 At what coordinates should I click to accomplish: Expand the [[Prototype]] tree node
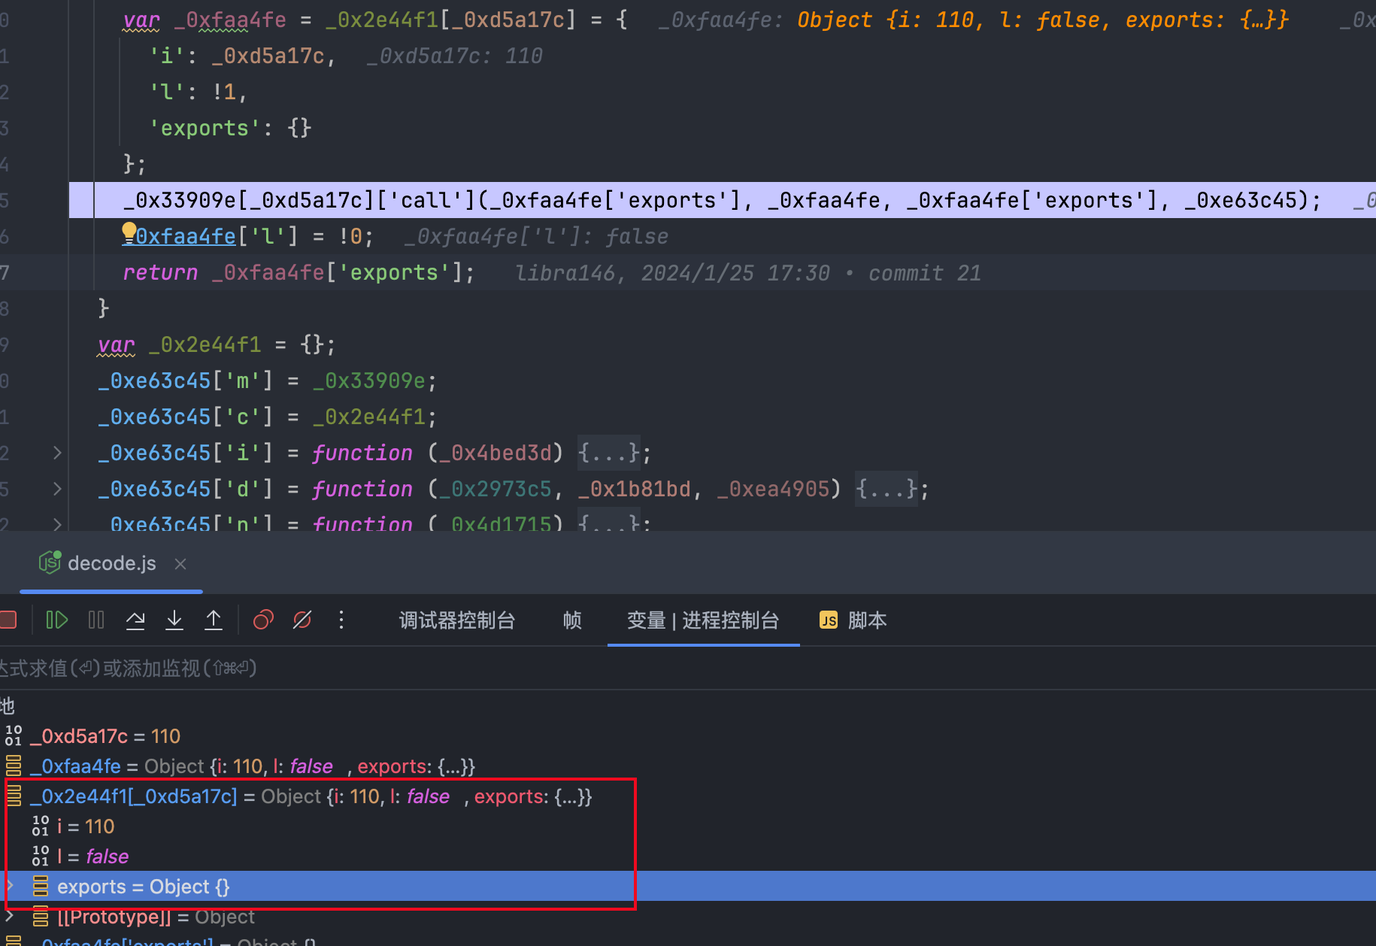coord(10,916)
